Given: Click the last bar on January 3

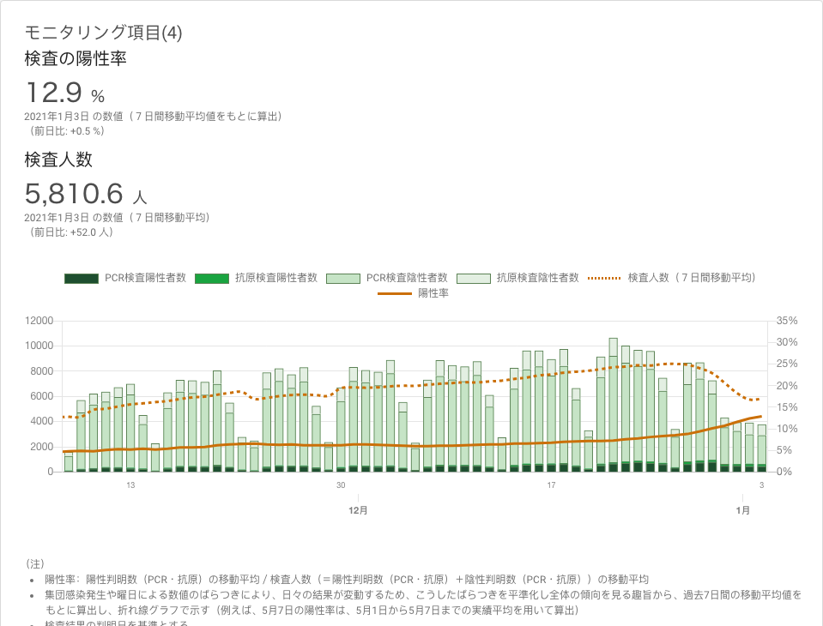Looking at the screenshot, I should pos(761,448).
